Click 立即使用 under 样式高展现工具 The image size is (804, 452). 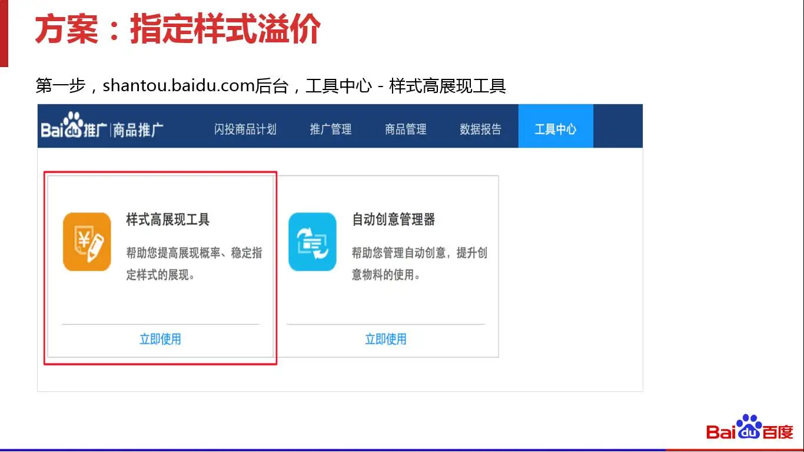coord(160,339)
